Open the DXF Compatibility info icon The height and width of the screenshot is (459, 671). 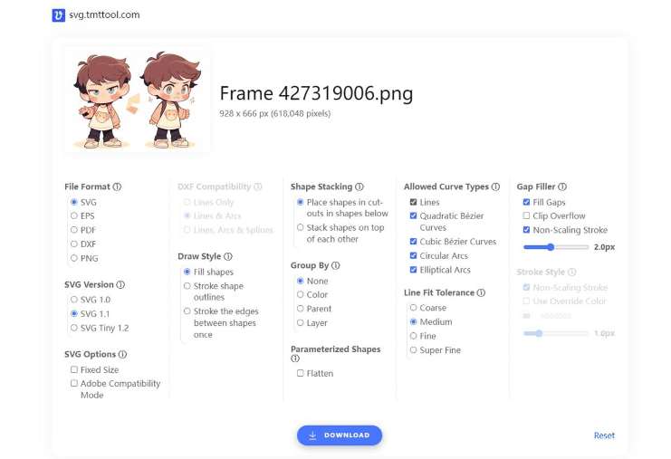click(x=258, y=186)
